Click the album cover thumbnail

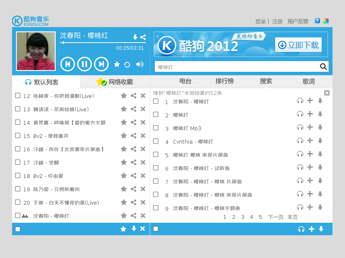pyautogui.click(x=36, y=51)
